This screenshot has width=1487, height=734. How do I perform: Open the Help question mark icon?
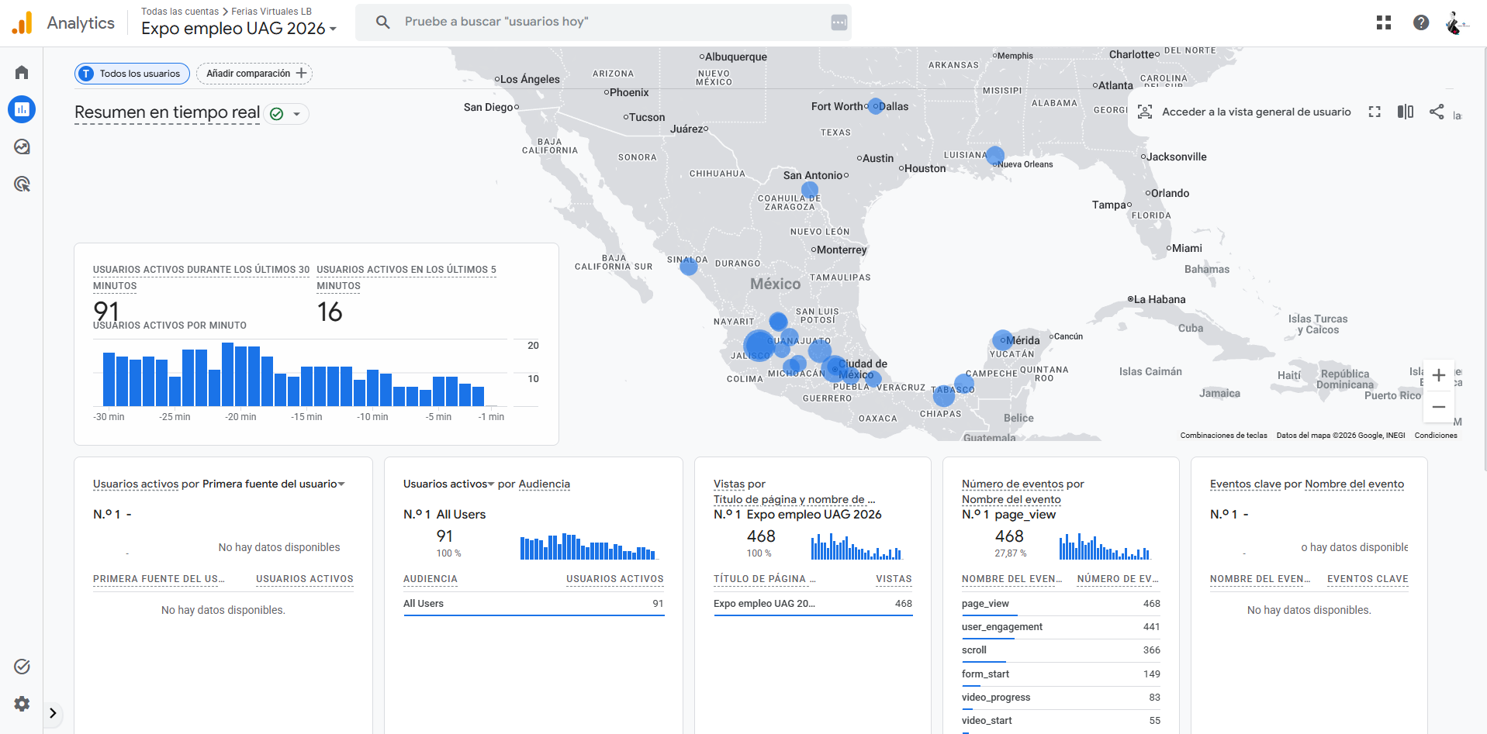1421,22
